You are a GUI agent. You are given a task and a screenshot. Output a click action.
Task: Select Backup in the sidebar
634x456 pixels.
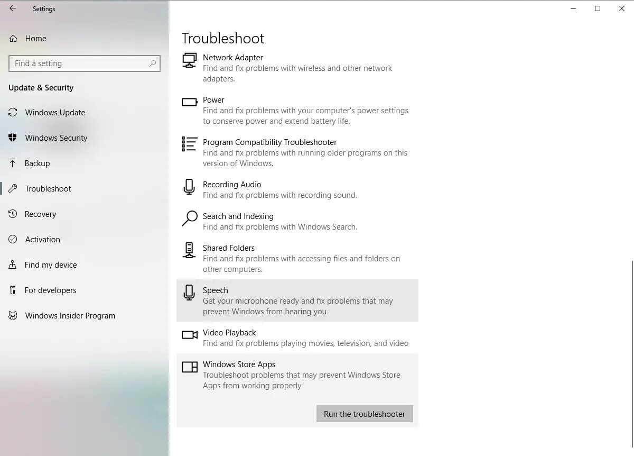point(37,163)
